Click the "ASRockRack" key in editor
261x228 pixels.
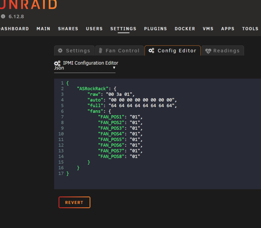point(93,88)
